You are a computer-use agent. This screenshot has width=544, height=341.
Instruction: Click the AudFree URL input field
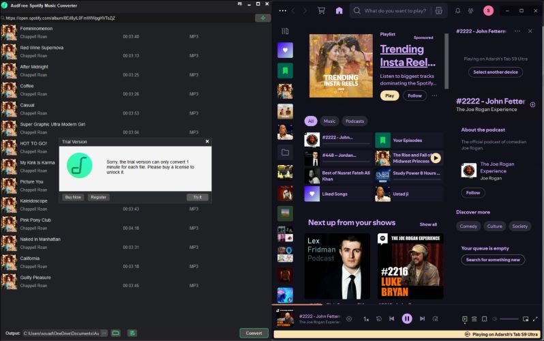(x=128, y=18)
